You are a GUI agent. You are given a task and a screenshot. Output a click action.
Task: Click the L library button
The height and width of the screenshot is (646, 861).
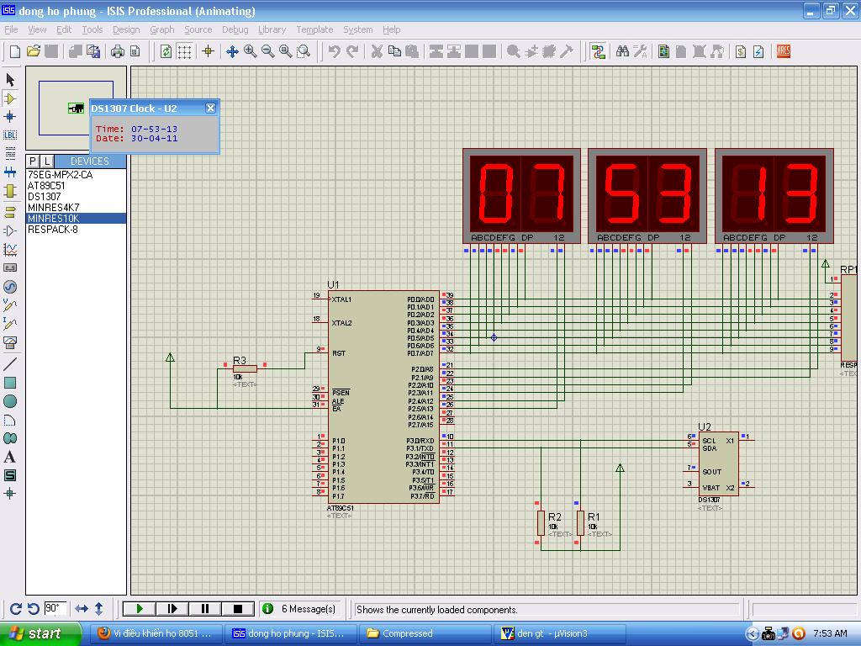point(47,161)
